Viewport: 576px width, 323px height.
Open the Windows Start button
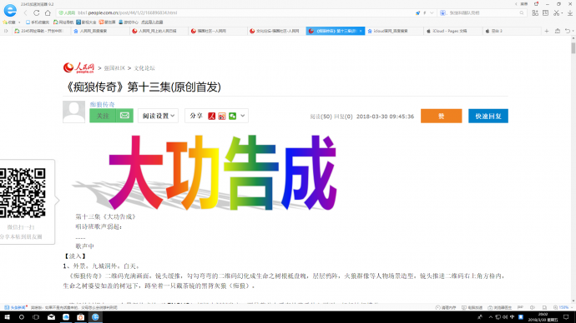(7, 317)
